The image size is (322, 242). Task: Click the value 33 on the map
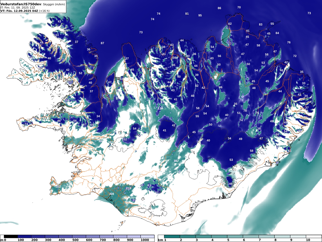click(x=304, y=83)
